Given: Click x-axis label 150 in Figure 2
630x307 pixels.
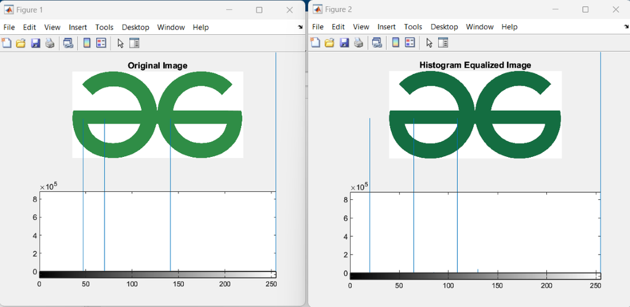Looking at the screenshot, I should coord(497,285).
